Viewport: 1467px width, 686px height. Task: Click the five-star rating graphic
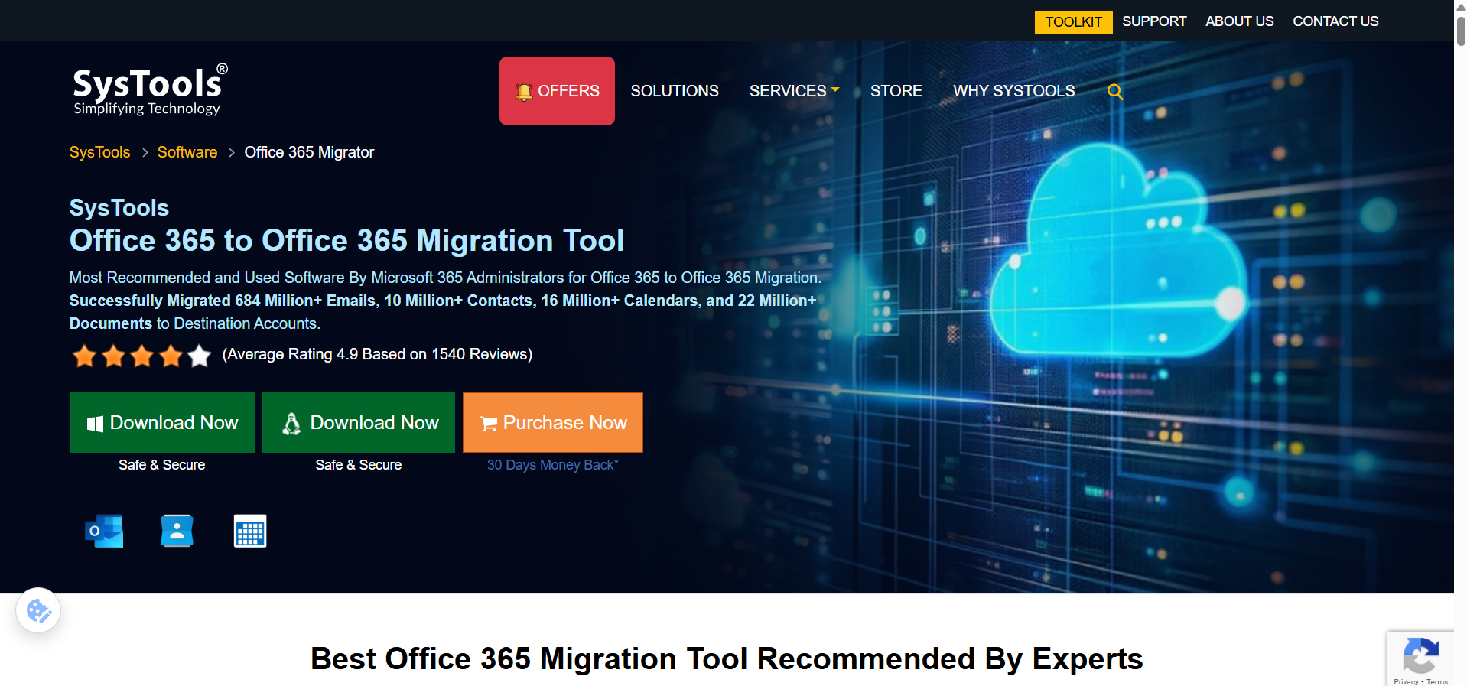click(141, 356)
